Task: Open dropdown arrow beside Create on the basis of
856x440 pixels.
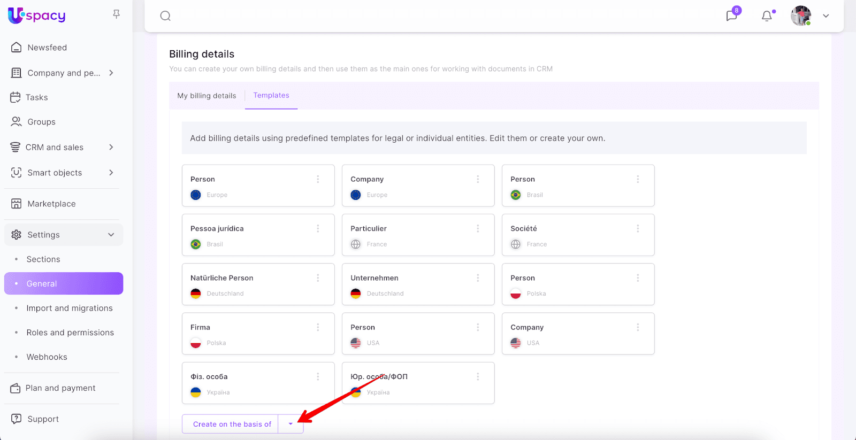Action: click(x=291, y=424)
